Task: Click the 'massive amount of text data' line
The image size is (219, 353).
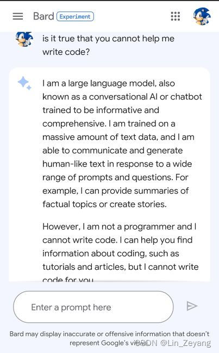Action: click(x=118, y=137)
